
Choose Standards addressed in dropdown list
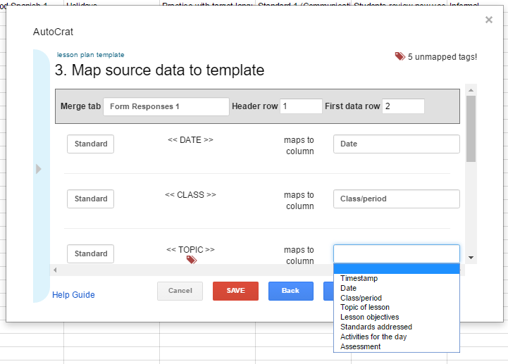[x=397, y=327]
